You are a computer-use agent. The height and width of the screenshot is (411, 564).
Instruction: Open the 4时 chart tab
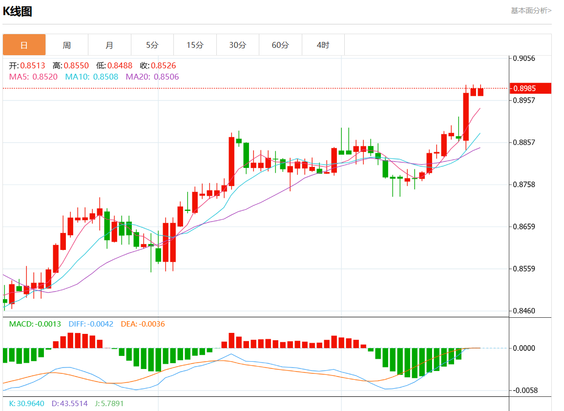tap(323, 45)
